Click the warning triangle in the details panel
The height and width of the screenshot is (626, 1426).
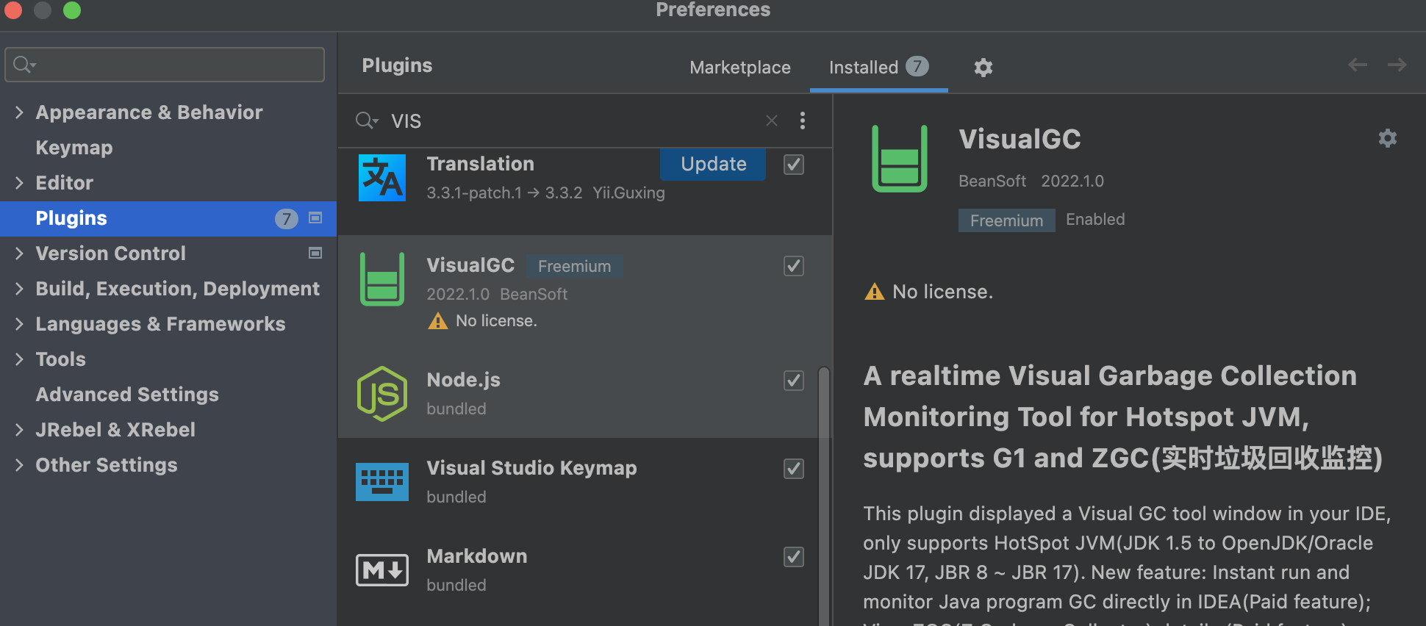click(875, 292)
